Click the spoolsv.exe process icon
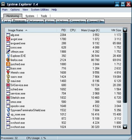Image resolution: width=132 pixels, height=140 pixels. 8,106
